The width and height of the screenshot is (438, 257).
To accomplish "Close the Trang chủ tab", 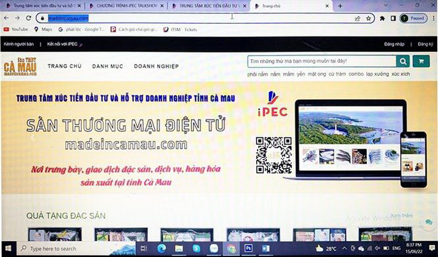I will click(x=327, y=6).
